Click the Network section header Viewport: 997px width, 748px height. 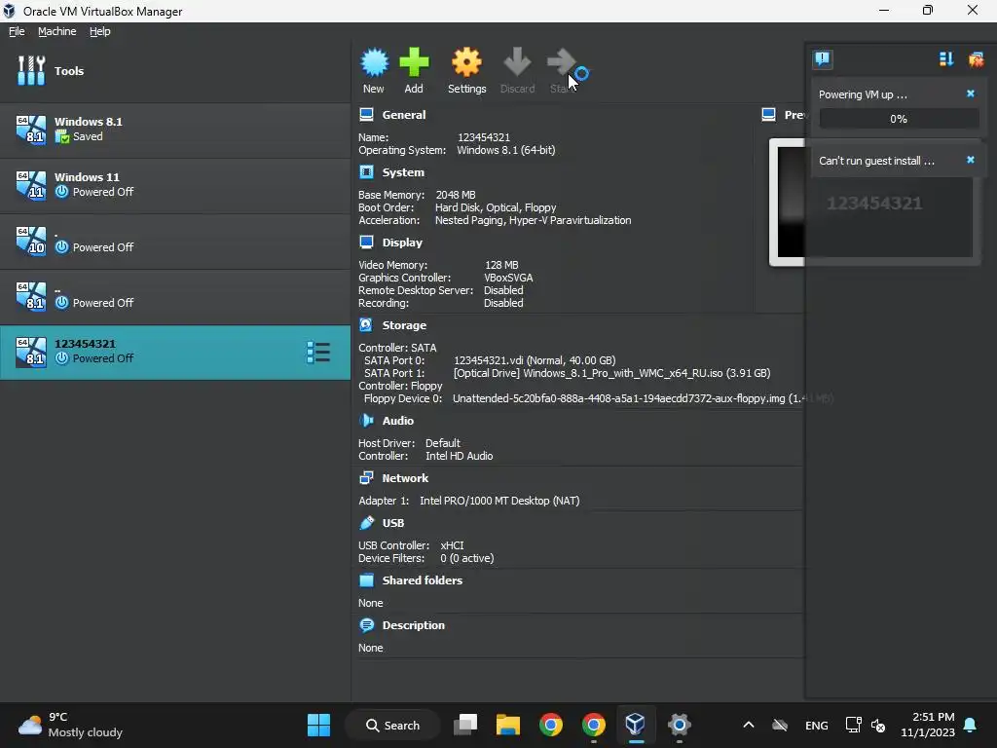pos(404,477)
